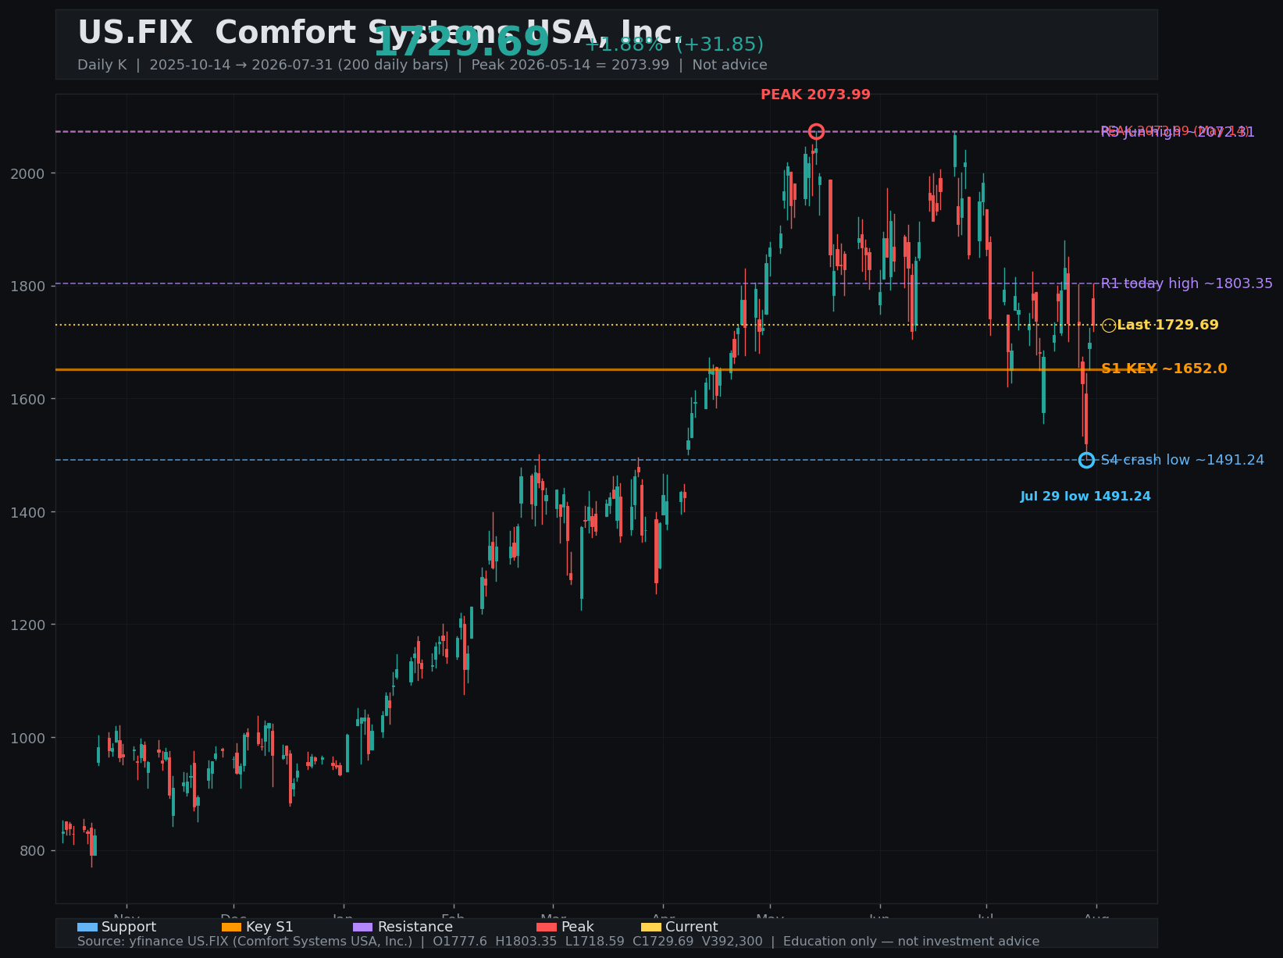
Task: Click the 800 y-axis tick label
Action: (x=32, y=851)
